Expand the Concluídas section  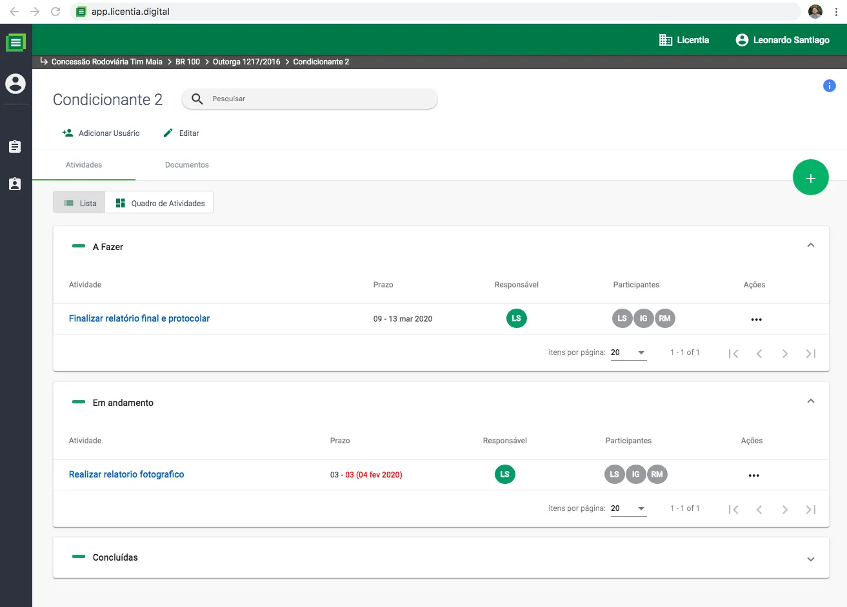[811, 559]
